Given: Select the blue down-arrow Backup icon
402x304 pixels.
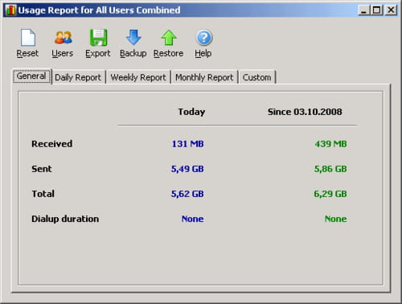Looking at the screenshot, I should click(x=133, y=37).
